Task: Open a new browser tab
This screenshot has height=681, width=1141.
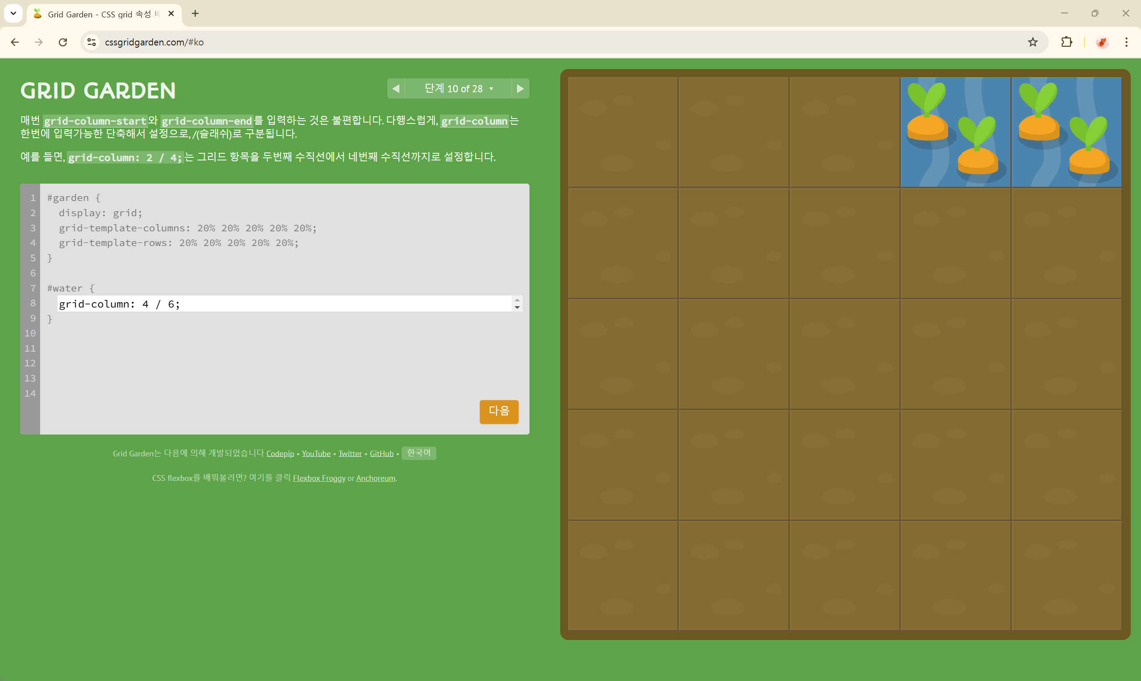Action: [x=195, y=14]
